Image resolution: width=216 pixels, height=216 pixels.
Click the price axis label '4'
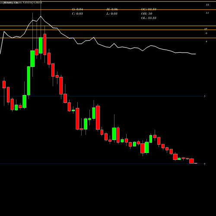click(x=206, y=41)
